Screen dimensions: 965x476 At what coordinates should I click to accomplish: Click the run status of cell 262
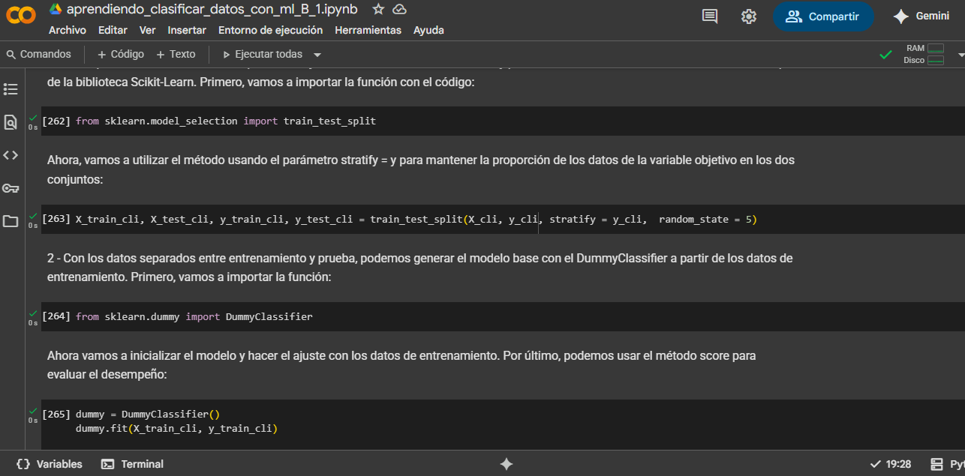(33, 121)
